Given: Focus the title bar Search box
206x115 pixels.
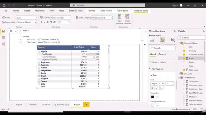Looking at the screenshot, I should pyautogui.click(x=108, y=5).
